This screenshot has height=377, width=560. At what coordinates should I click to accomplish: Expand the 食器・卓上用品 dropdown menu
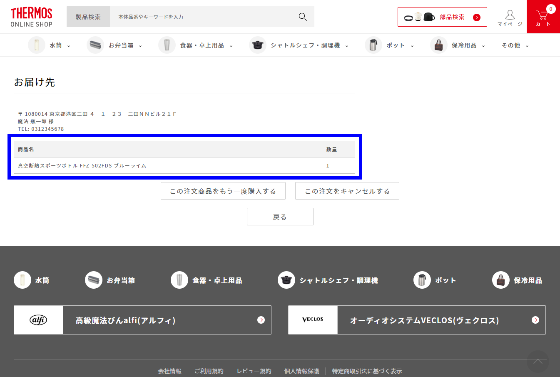(231, 46)
